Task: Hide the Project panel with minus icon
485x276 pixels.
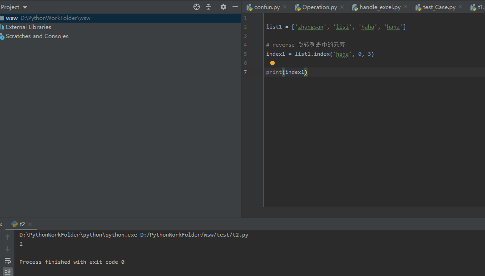Action: pyautogui.click(x=235, y=7)
